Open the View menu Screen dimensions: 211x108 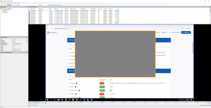coord(8,3)
